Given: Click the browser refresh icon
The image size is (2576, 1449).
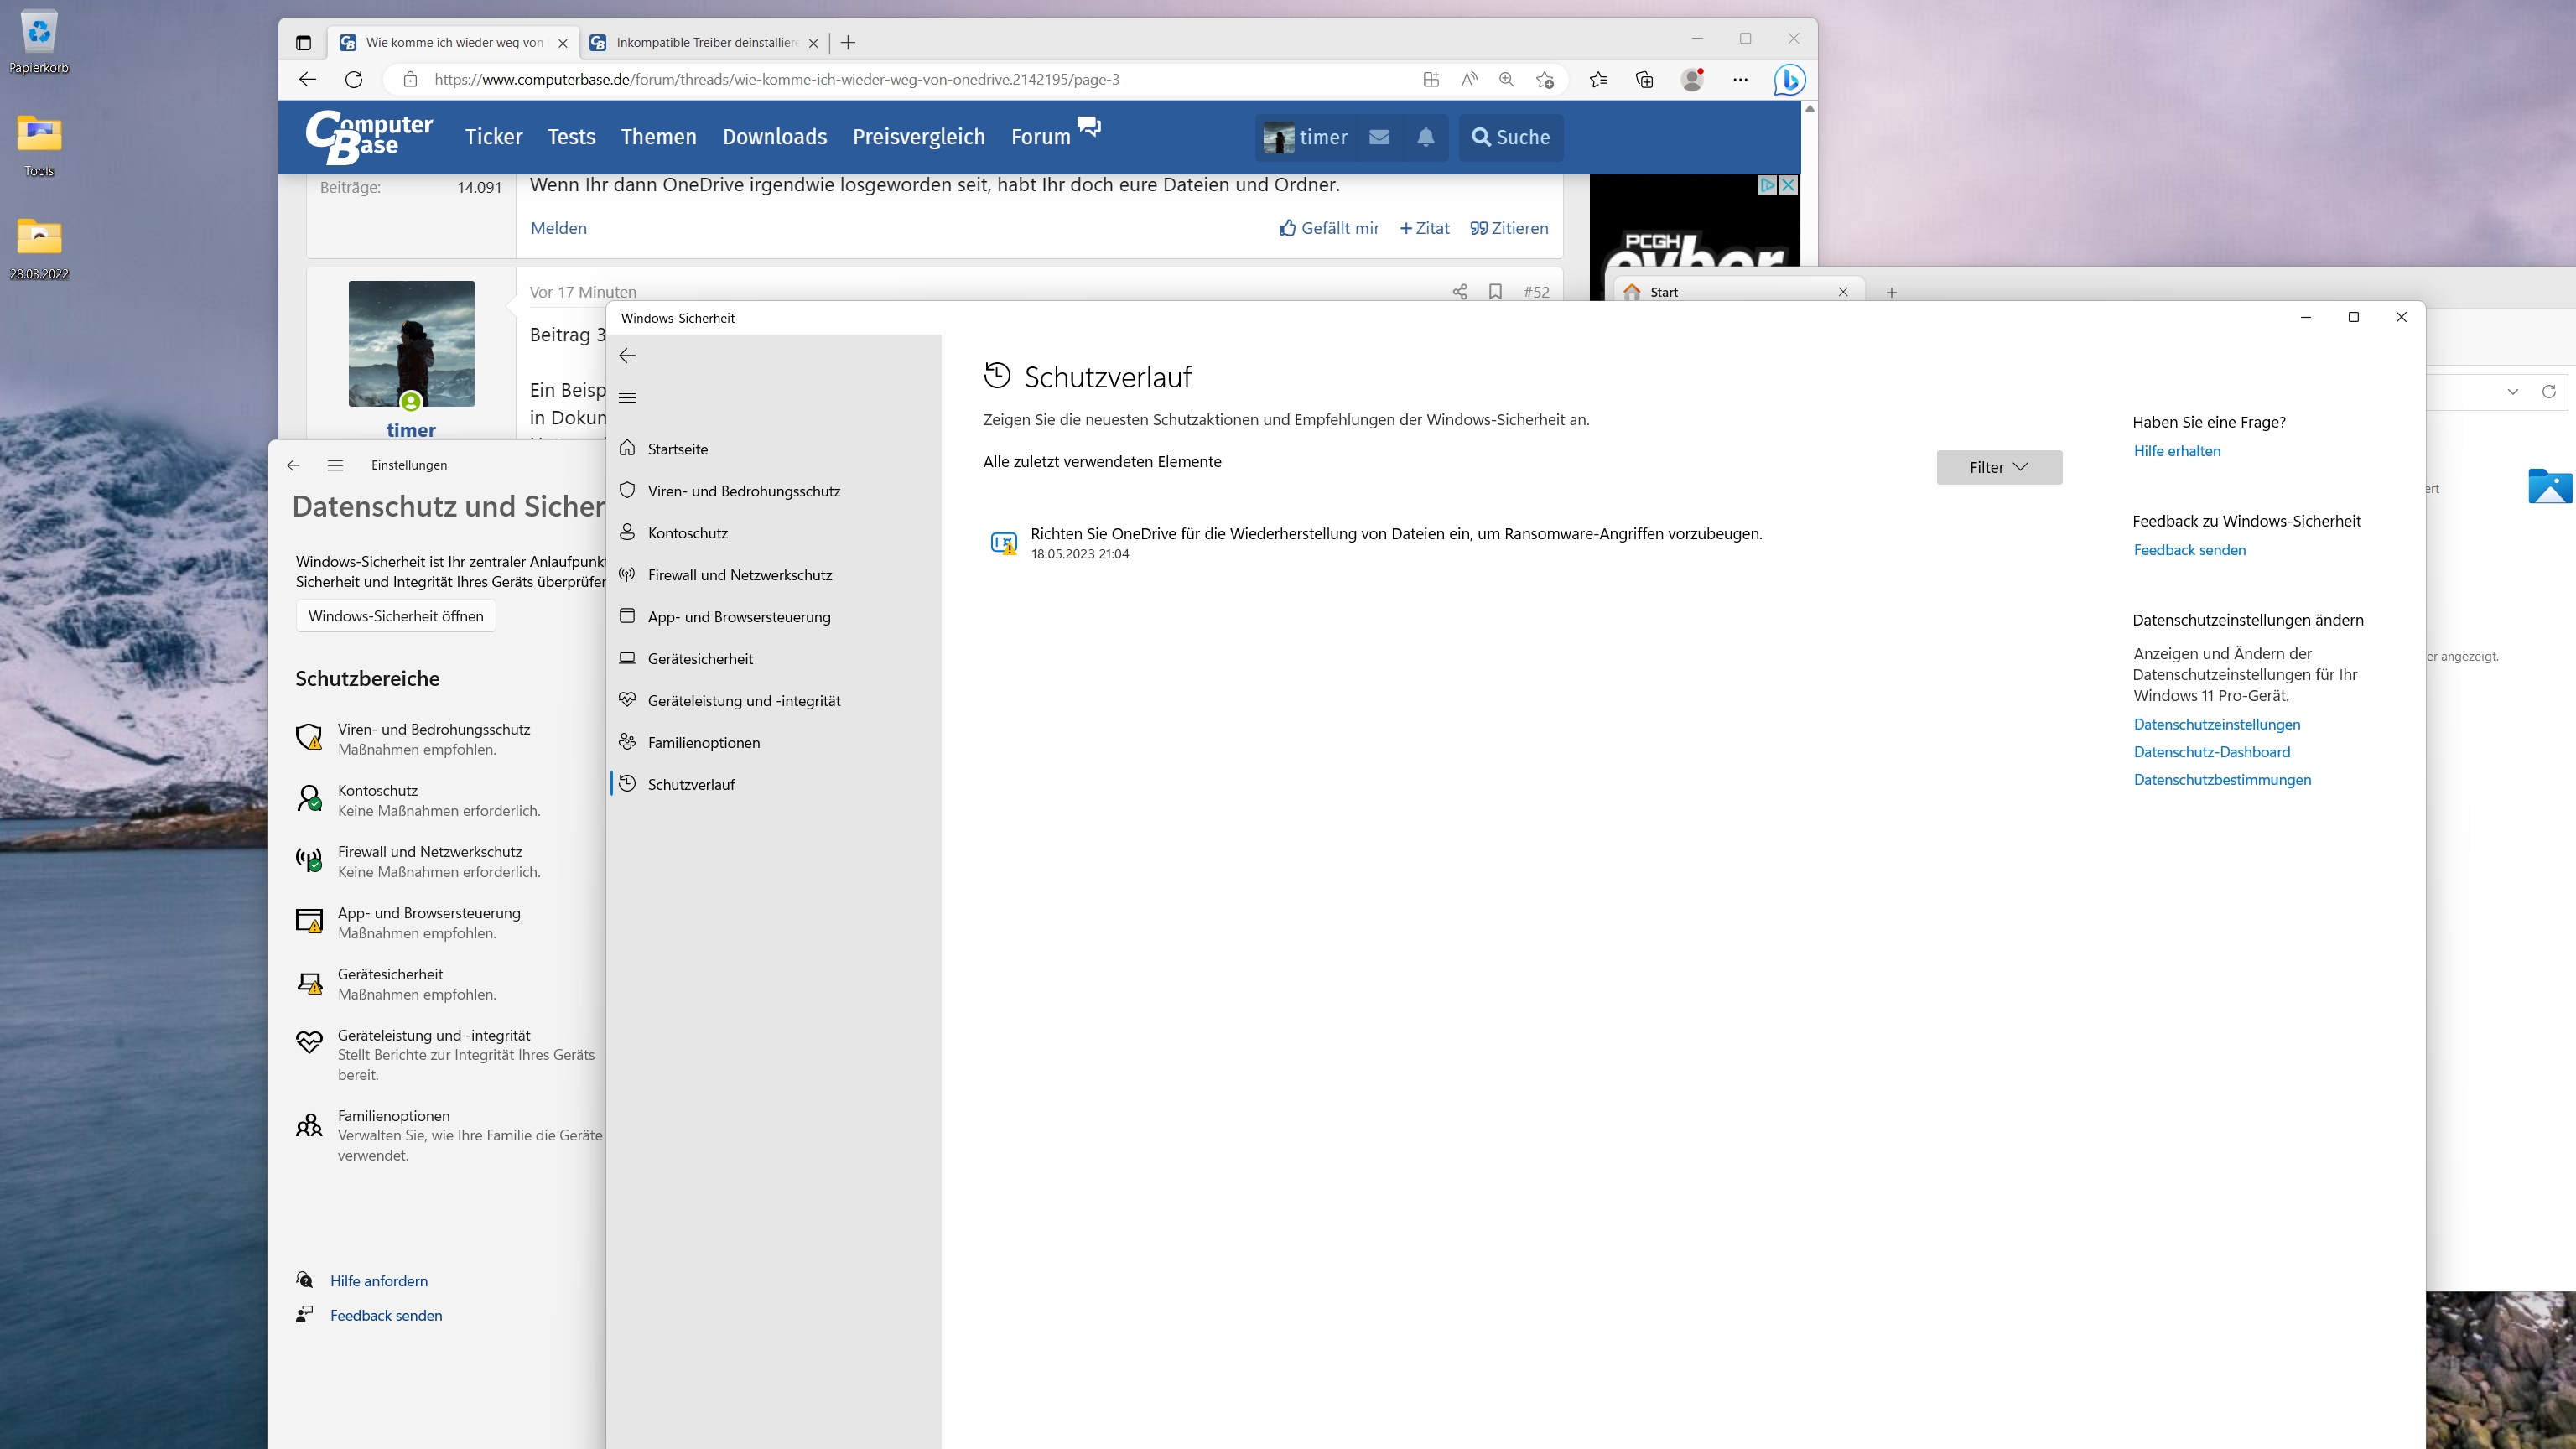Looking at the screenshot, I should coord(354,80).
